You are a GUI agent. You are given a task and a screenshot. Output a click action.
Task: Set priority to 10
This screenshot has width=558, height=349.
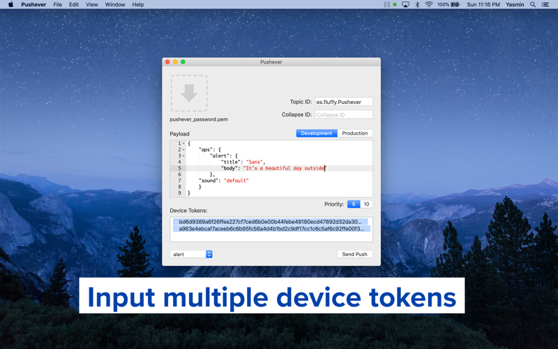(366, 205)
